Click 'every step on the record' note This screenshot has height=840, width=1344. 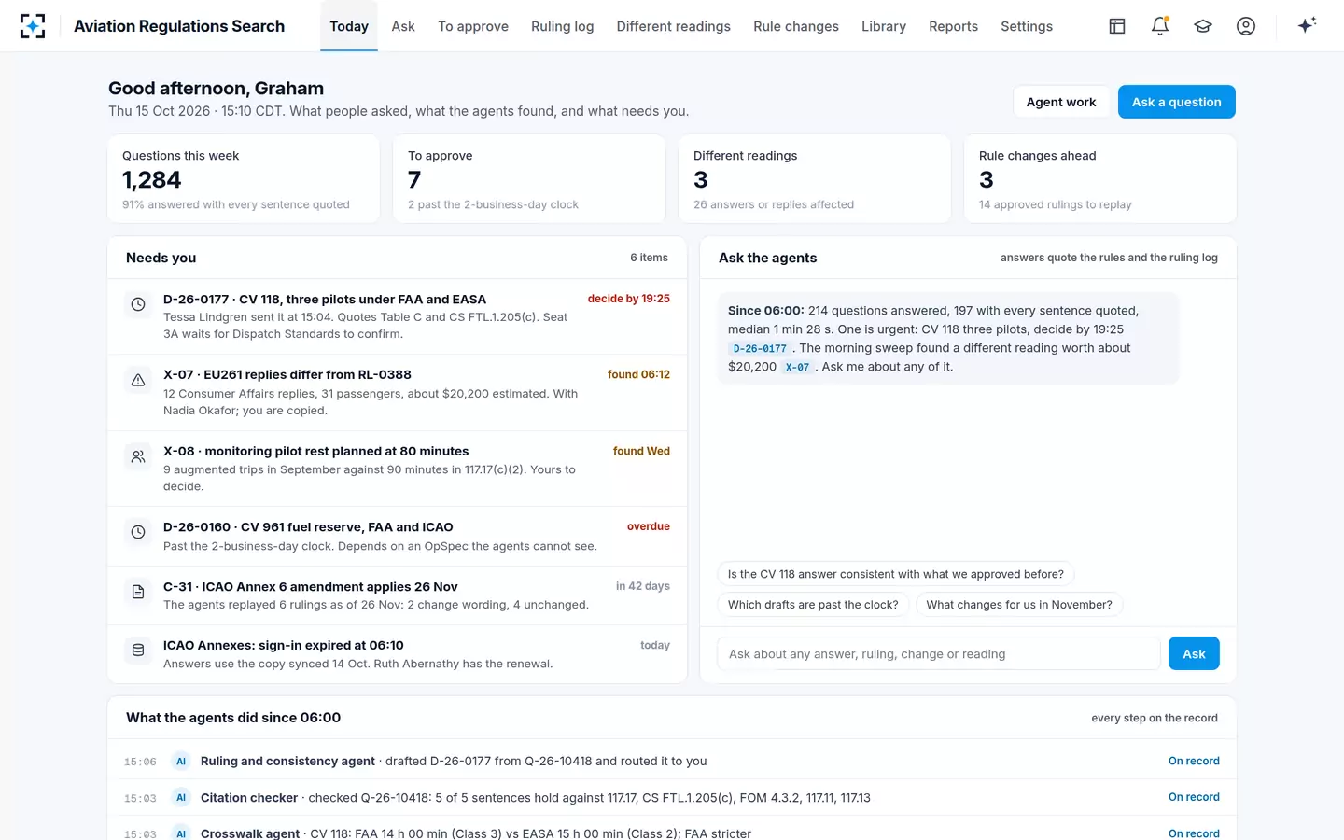click(x=1155, y=718)
